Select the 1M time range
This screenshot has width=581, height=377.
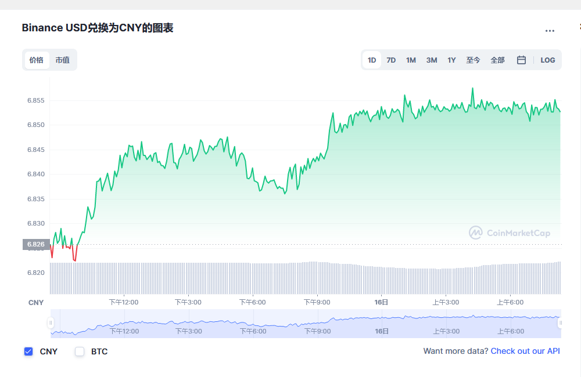tap(411, 60)
